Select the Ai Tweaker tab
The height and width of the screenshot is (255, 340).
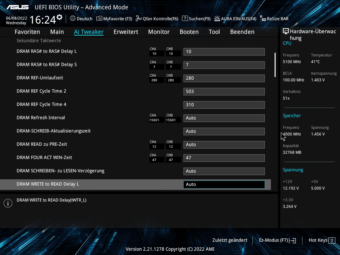(x=89, y=32)
